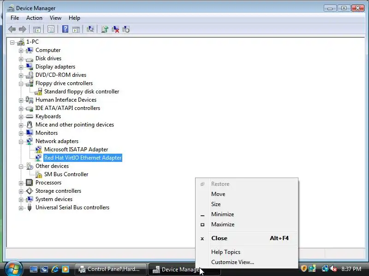Expand the Computer category
Screen dimensions: 369x276
tap(21, 51)
